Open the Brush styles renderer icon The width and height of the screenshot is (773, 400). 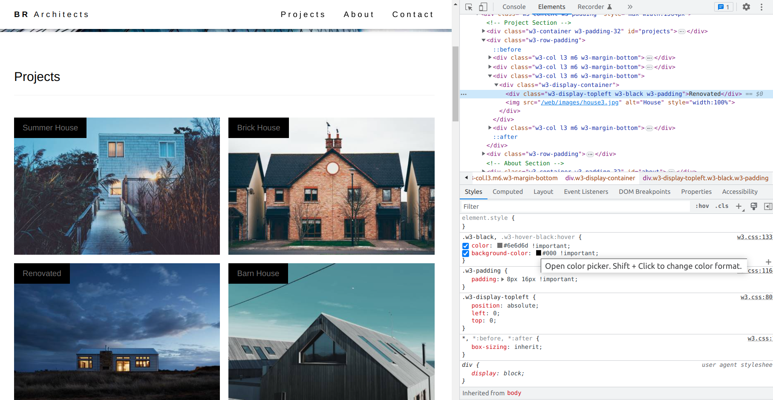point(754,206)
